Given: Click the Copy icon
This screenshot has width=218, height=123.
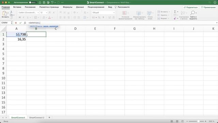Looking at the screenshot, I should pyautogui.click(x=11, y=15).
